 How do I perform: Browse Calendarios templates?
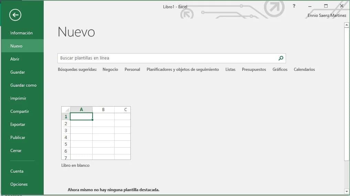coord(304,69)
